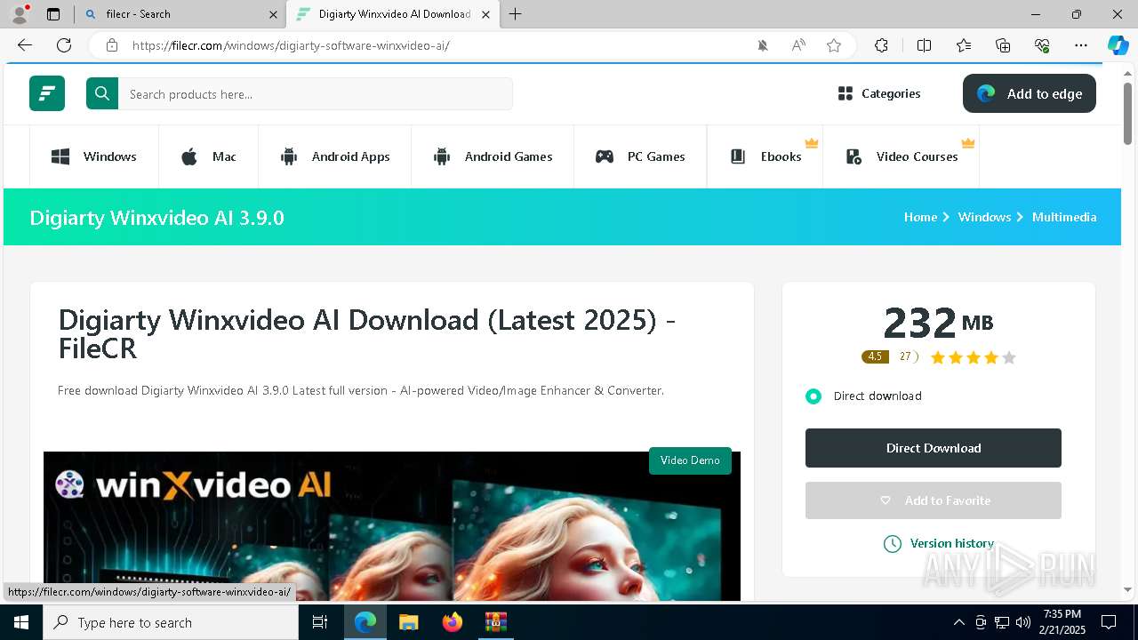Click the network tray icon
The width and height of the screenshot is (1138, 640).
tap(1002, 622)
